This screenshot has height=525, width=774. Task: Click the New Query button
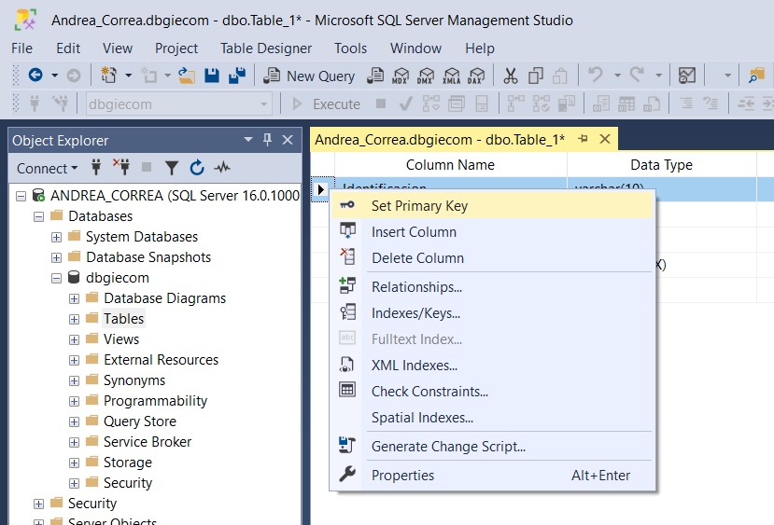[309, 76]
